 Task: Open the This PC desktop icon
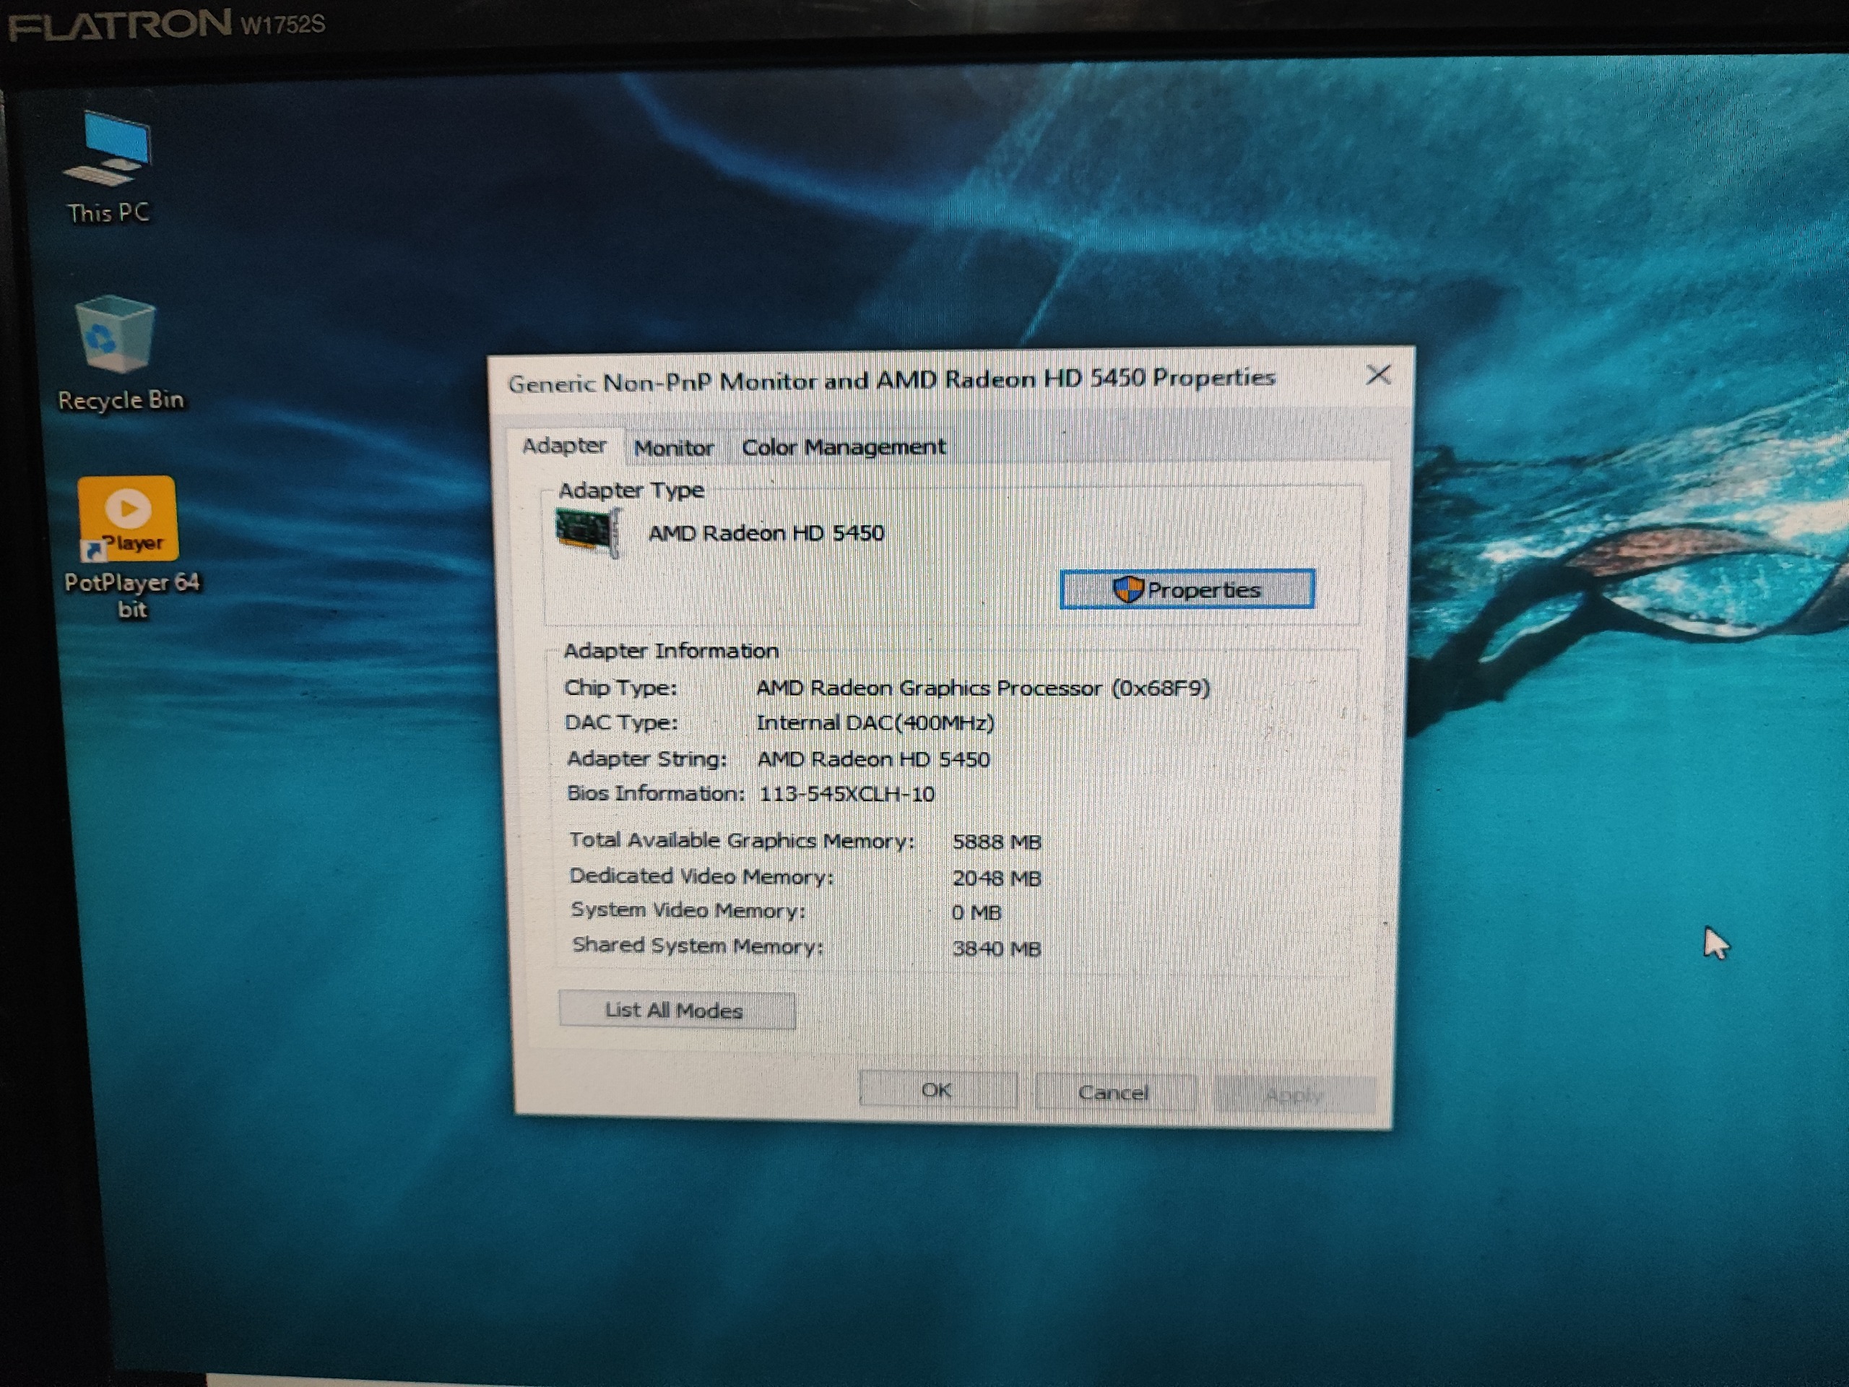pos(108,167)
